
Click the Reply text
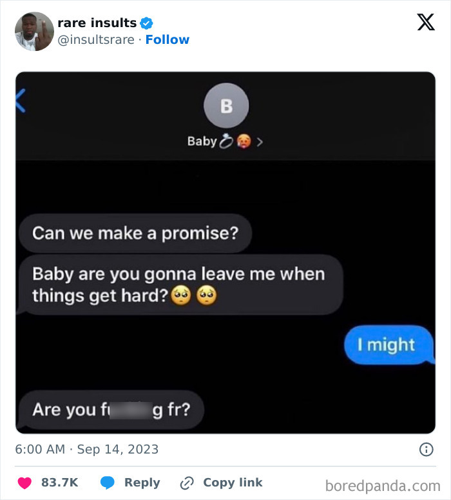pyautogui.click(x=142, y=483)
